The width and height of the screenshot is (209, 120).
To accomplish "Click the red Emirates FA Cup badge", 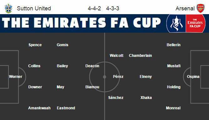I will (x=195, y=24).
